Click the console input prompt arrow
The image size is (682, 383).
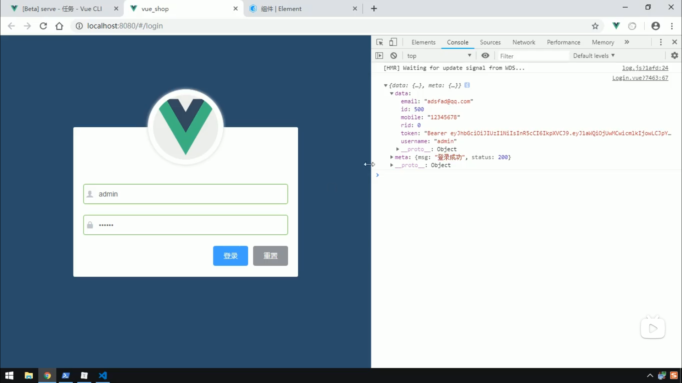(378, 175)
